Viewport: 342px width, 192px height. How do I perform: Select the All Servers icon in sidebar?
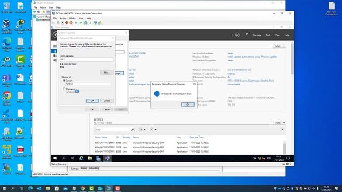click(55, 55)
